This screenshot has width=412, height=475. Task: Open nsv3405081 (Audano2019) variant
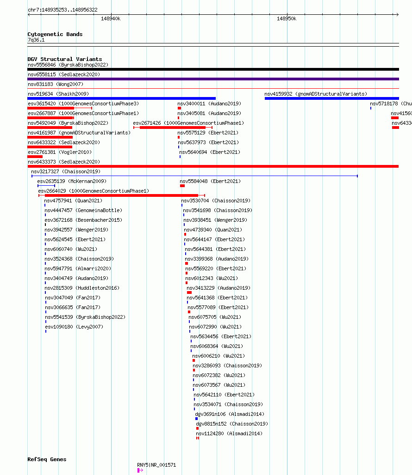209,113
